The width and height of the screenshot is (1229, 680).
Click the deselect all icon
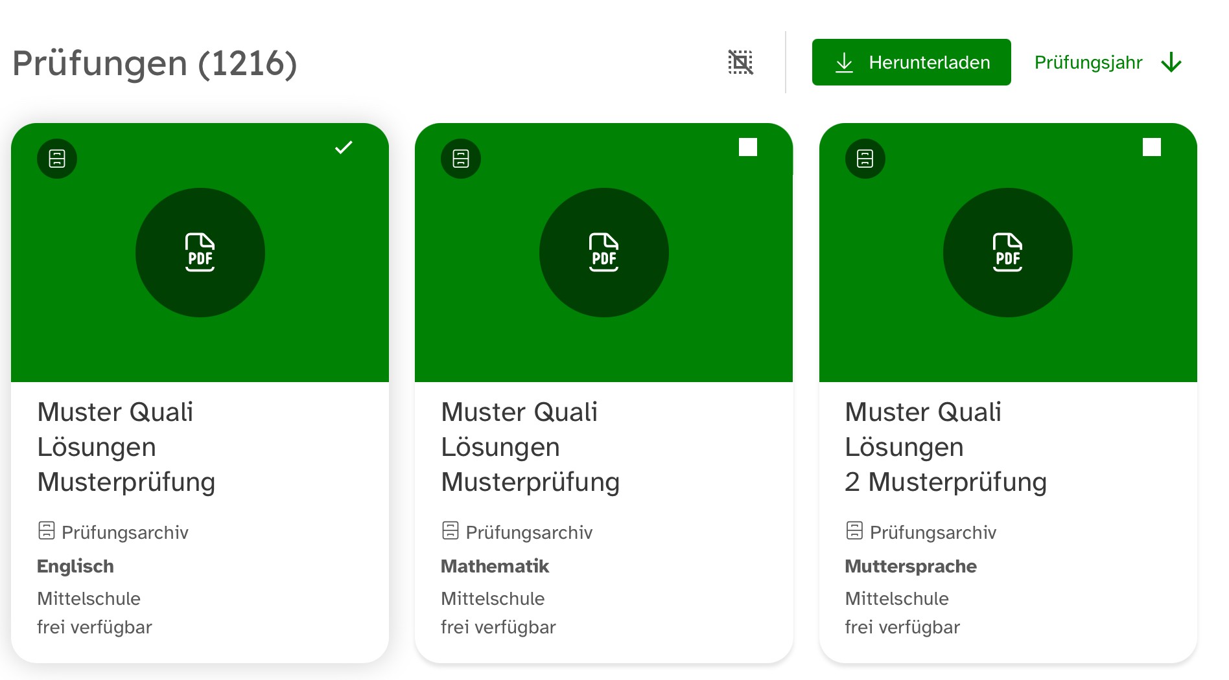pos(740,62)
